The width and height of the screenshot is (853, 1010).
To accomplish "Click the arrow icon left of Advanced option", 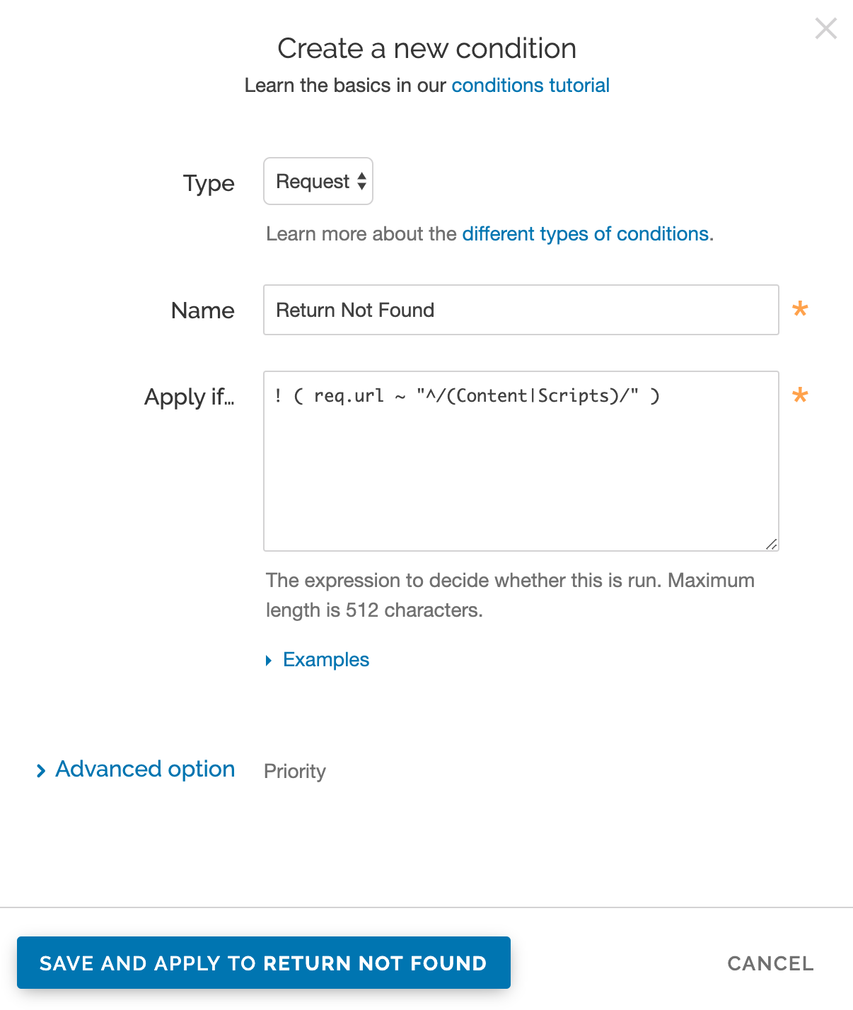I will click(x=40, y=770).
